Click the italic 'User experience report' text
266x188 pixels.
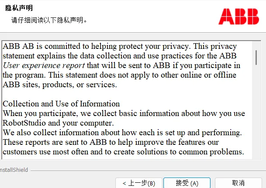pos(44,65)
